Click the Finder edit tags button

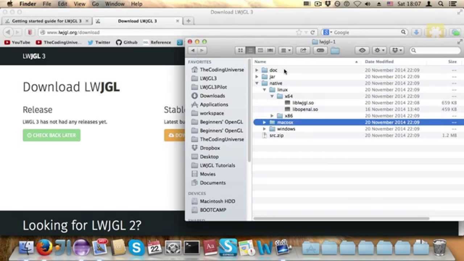320,50
